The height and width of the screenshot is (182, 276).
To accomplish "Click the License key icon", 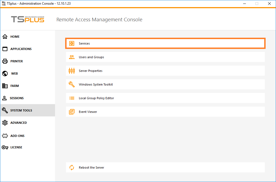I will pos(5,147).
